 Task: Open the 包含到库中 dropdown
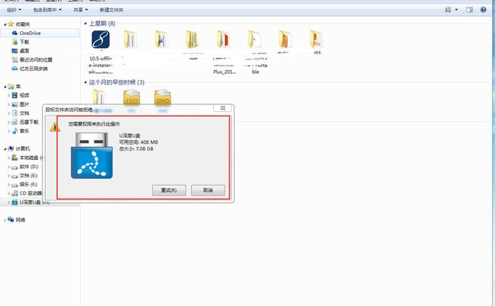click(47, 10)
